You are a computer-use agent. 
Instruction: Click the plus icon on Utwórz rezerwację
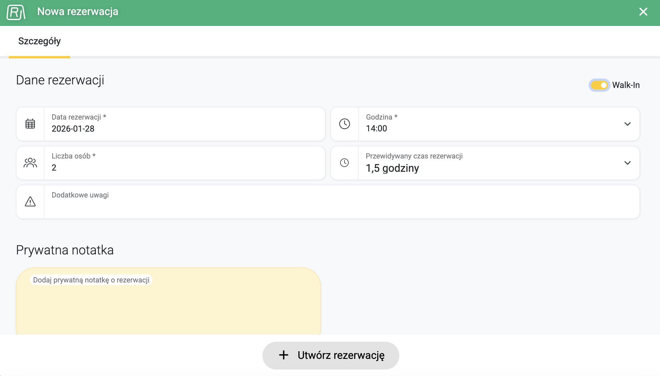point(283,355)
